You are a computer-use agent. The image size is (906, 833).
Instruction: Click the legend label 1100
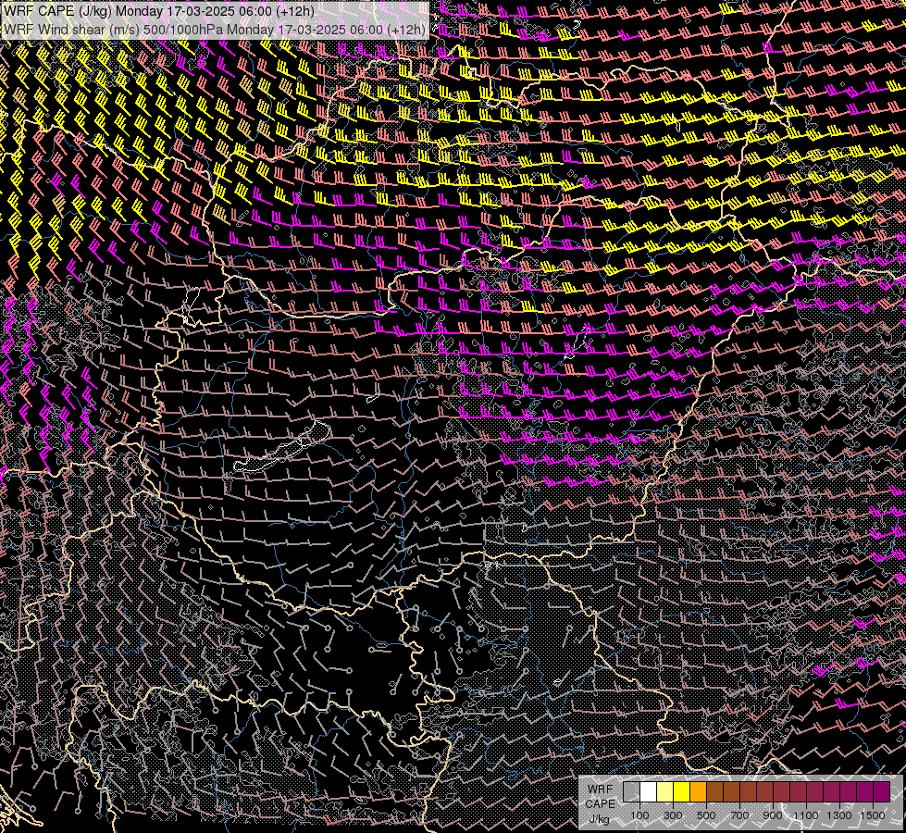tap(805, 815)
